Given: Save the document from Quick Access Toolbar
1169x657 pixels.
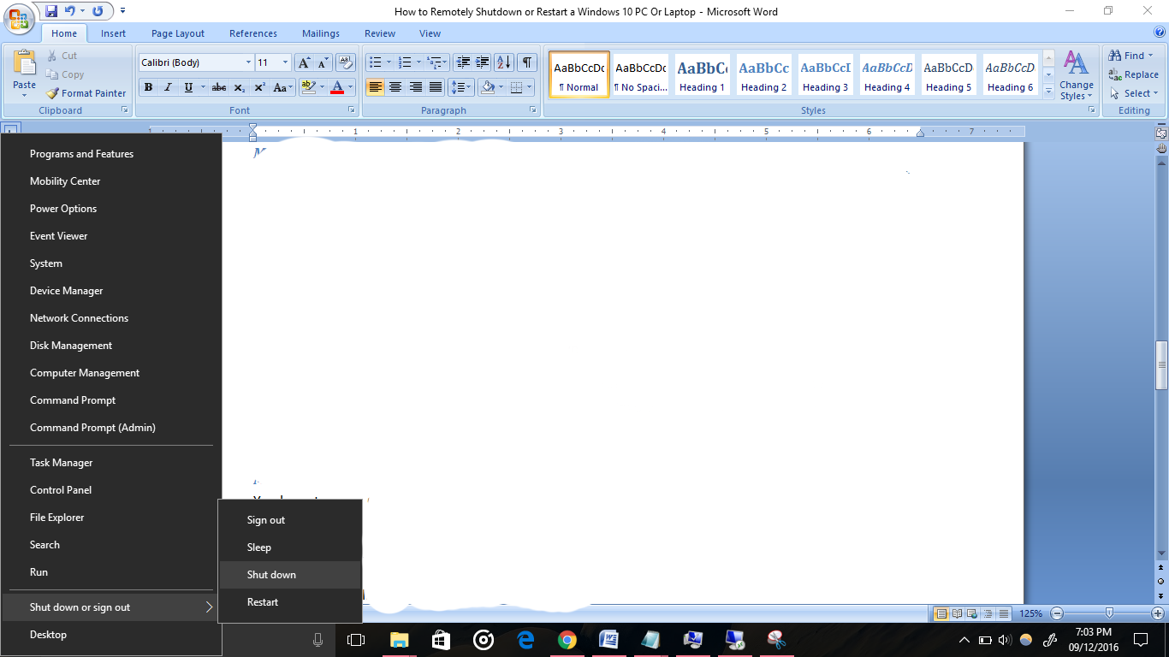Looking at the screenshot, I should 51,11.
